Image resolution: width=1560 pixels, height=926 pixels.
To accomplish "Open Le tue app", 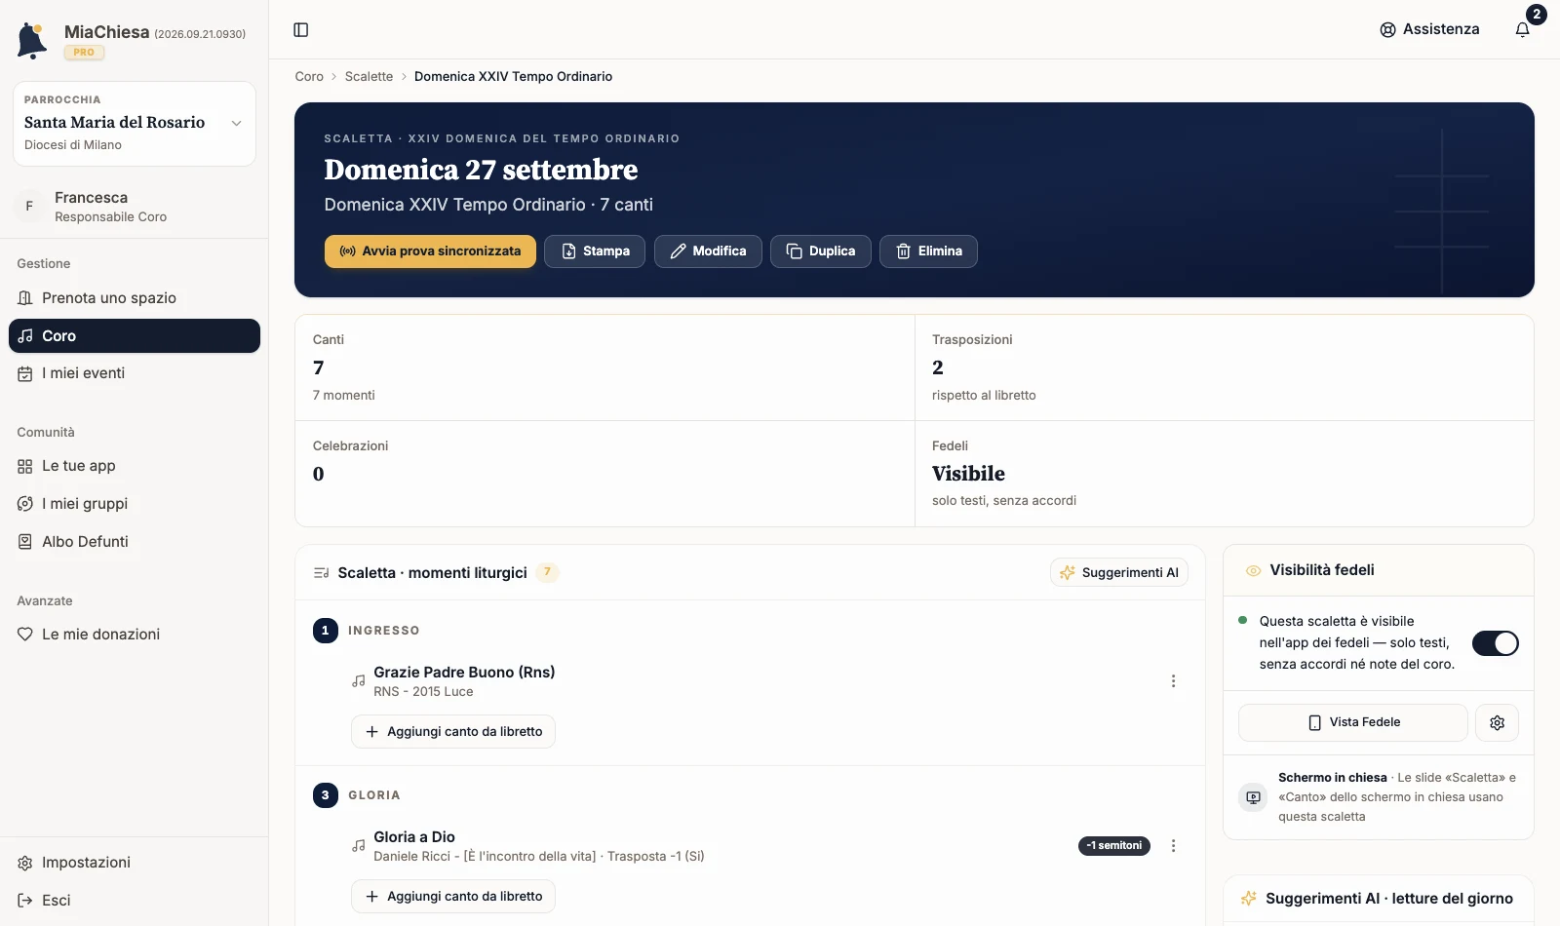I will (x=135, y=466).
